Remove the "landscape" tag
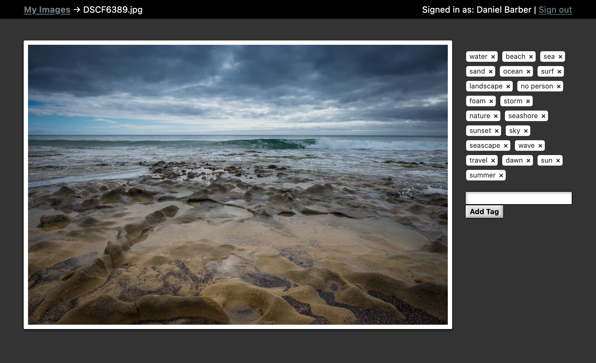596x363 pixels. 508,86
